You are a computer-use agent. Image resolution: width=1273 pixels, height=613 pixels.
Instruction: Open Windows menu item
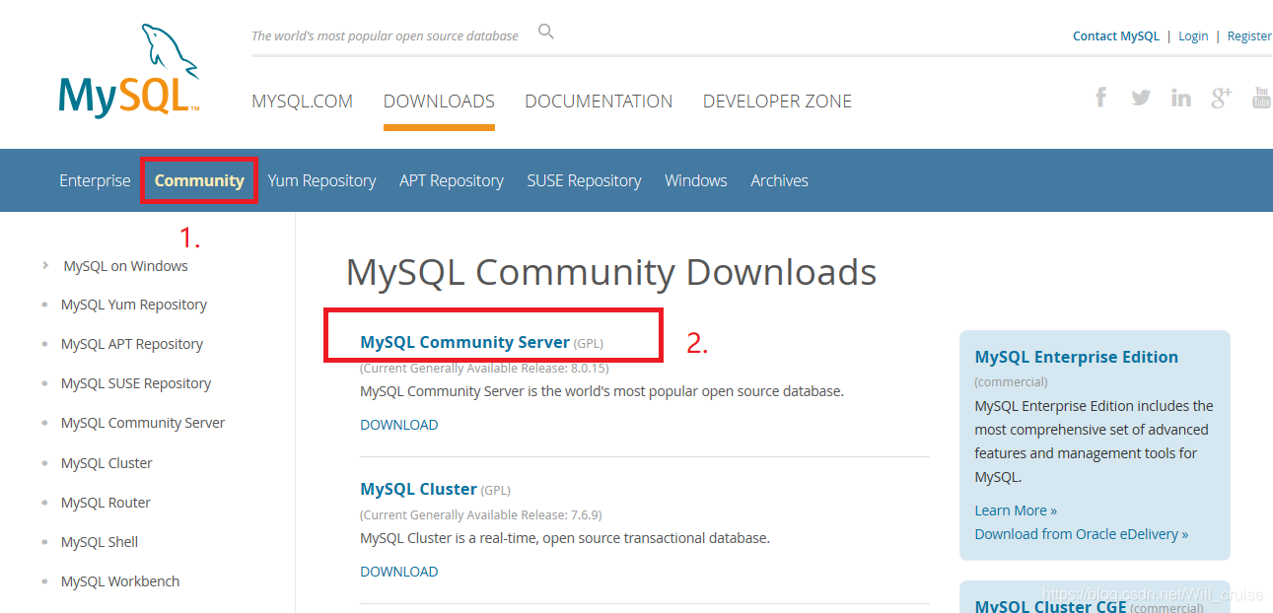[x=696, y=180]
